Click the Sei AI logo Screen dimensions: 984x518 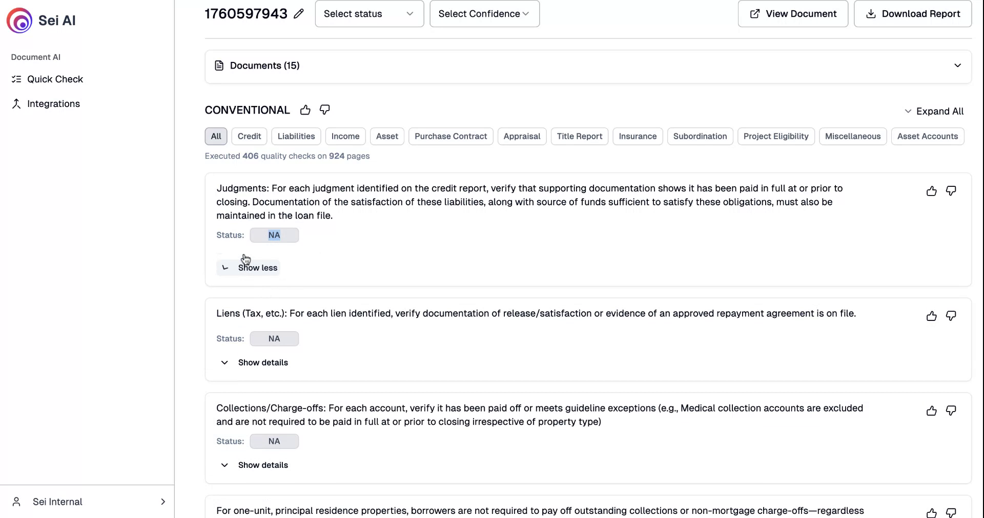click(19, 20)
